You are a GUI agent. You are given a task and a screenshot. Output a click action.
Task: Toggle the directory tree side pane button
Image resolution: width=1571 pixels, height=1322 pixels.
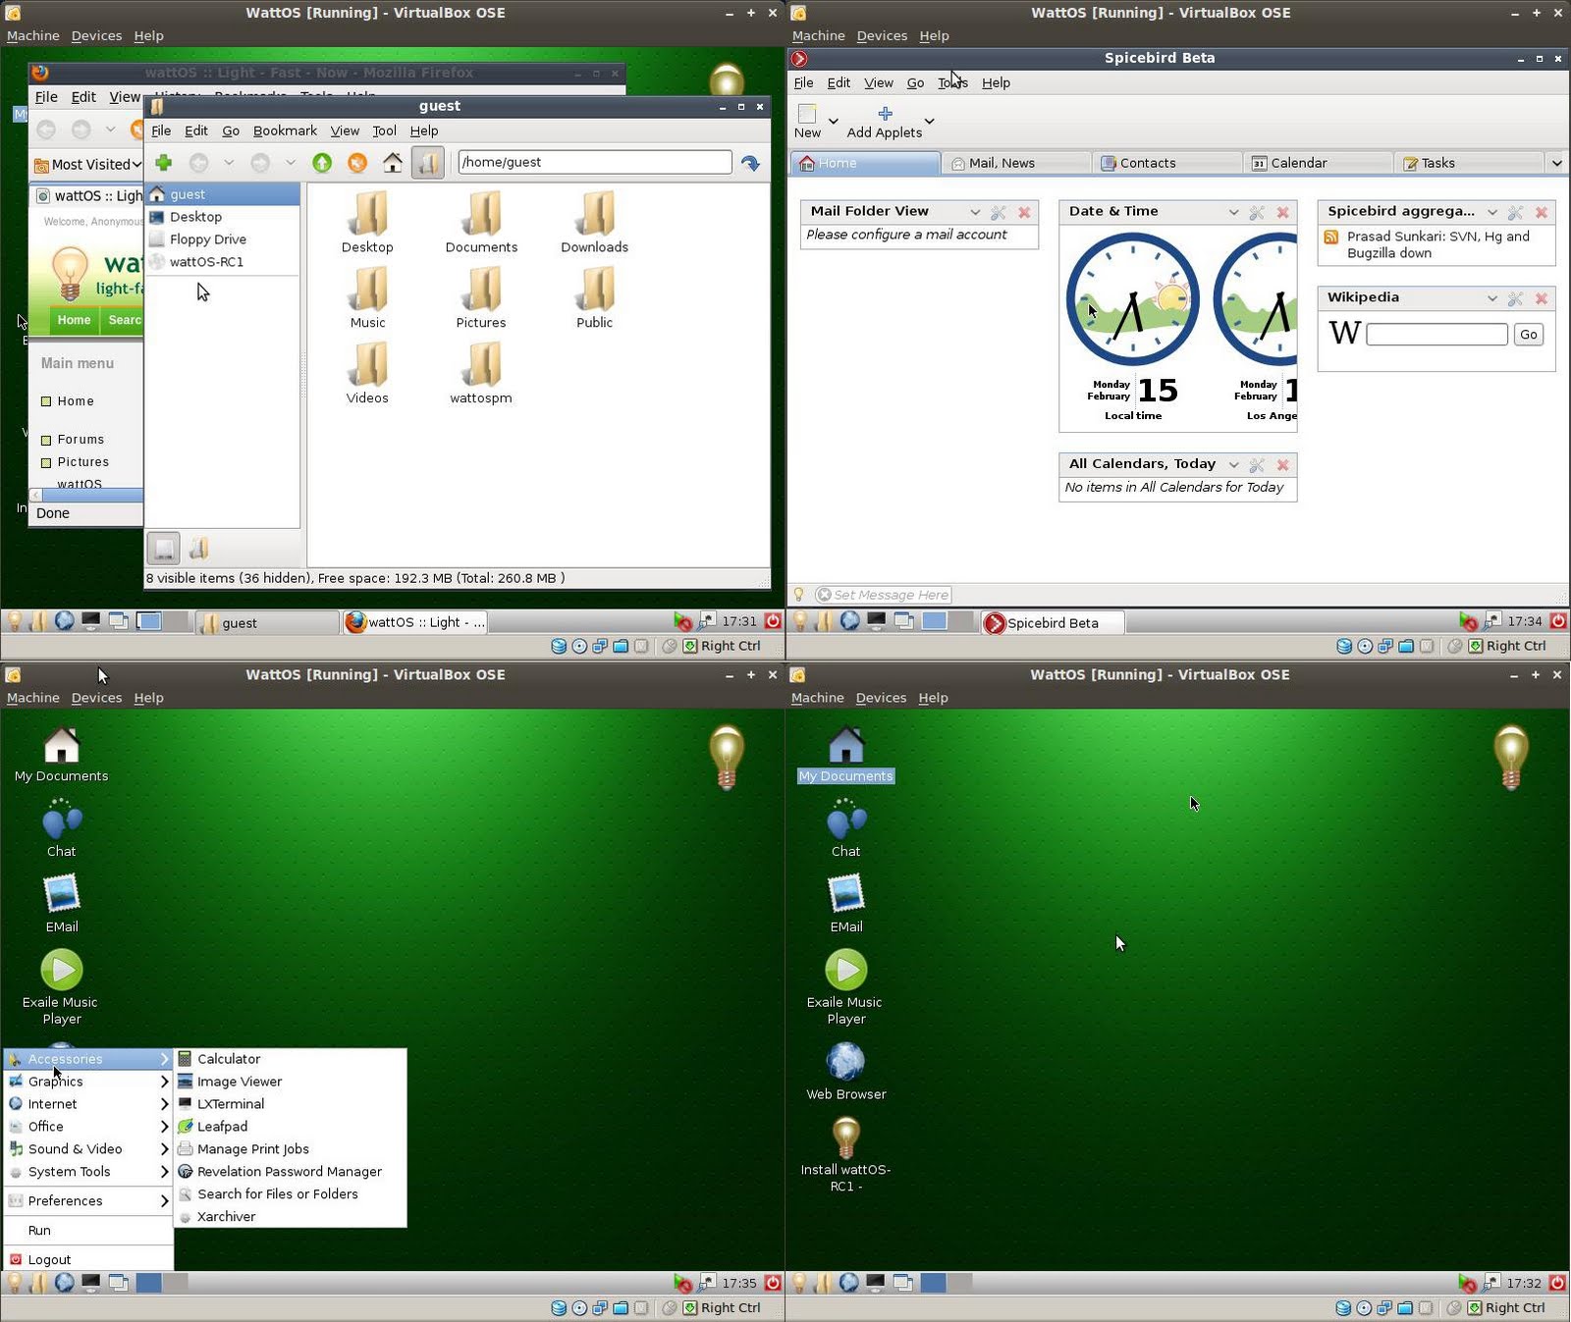pyautogui.click(x=199, y=549)
